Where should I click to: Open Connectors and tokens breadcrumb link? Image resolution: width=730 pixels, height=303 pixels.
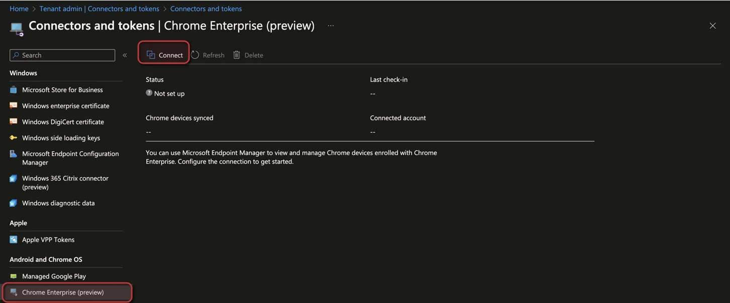coord(206,9)
